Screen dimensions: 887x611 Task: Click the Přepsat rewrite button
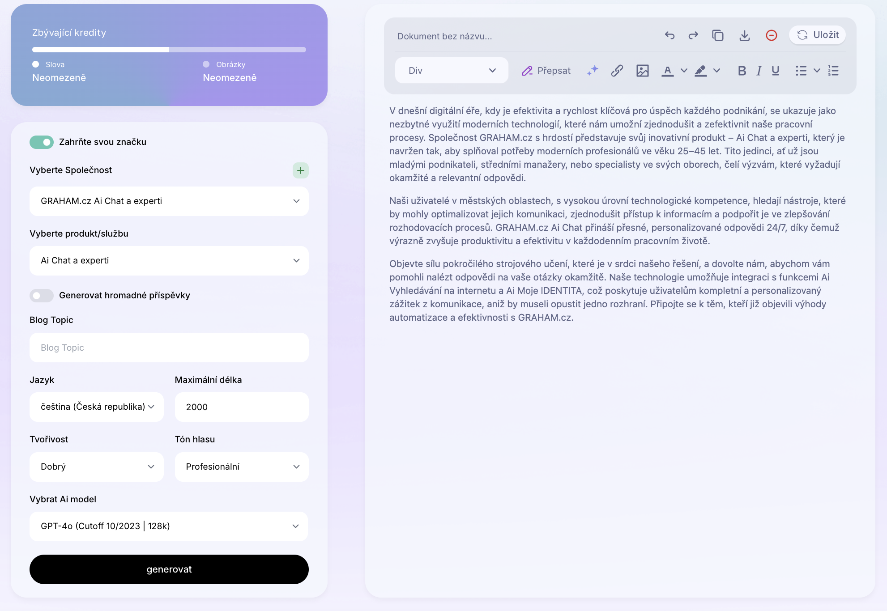point(546,71)
